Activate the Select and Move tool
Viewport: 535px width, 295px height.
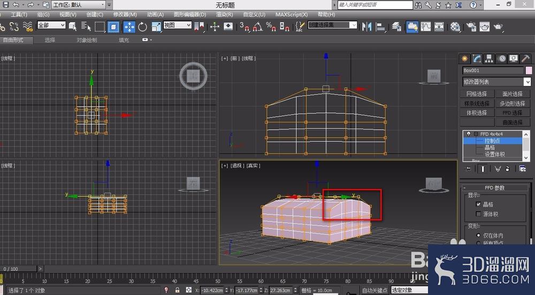pos(129,27)
